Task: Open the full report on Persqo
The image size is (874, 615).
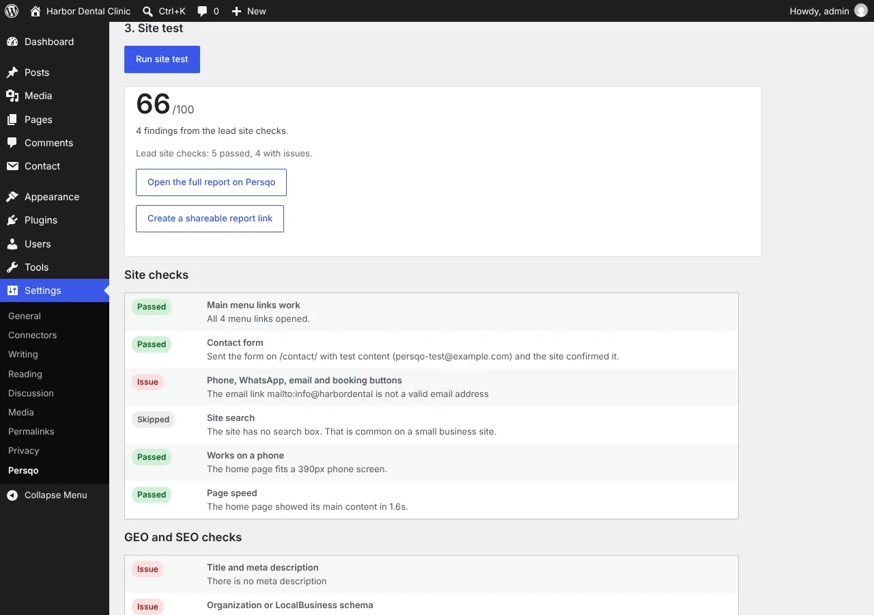Action: (x=211, y=182)
